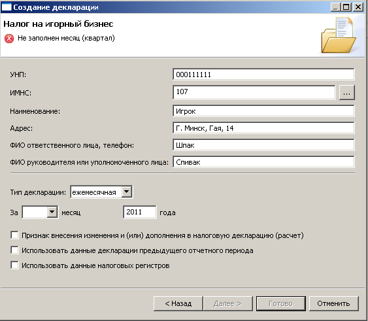Click into the Наименование field with Игрок
The height and width of the screenshot is (321, 368).
tap(263, 111)
